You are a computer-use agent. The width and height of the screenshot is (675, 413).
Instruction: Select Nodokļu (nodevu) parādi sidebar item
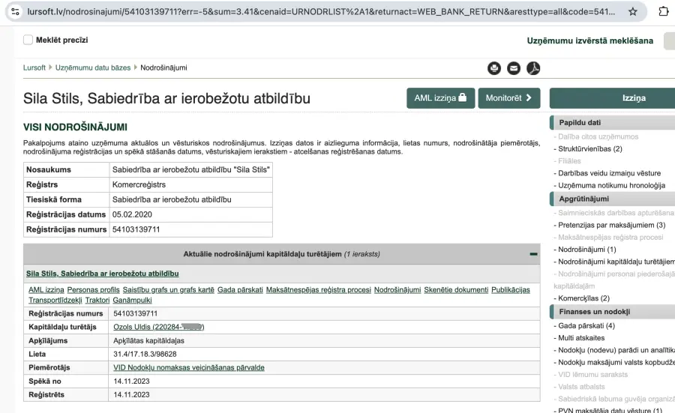pyautogui.click(x=616, y=350)
